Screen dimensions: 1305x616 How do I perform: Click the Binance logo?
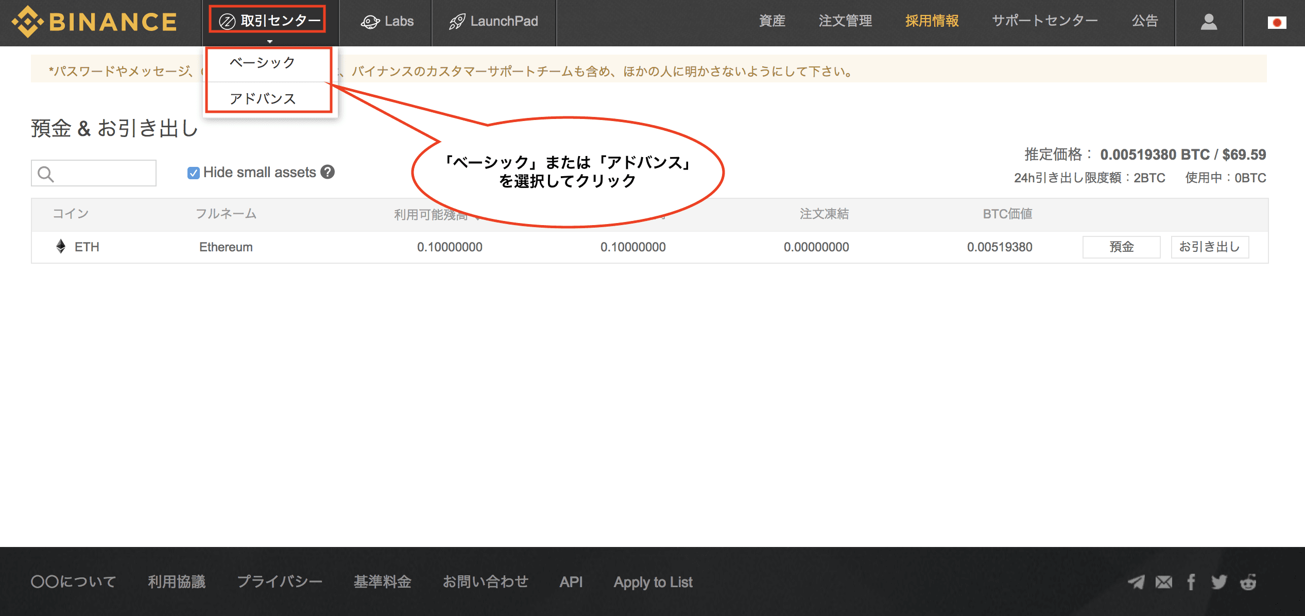tap(94, 22)
